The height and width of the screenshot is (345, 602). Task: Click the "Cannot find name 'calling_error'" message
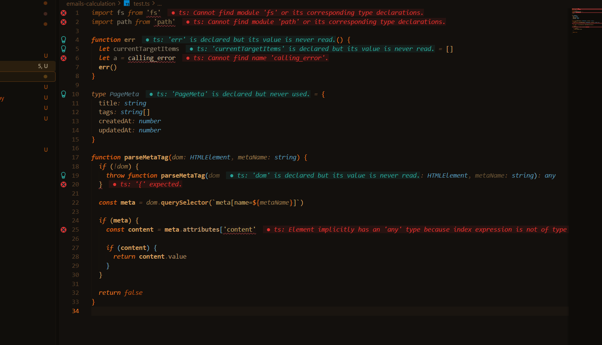coord(255,58)
